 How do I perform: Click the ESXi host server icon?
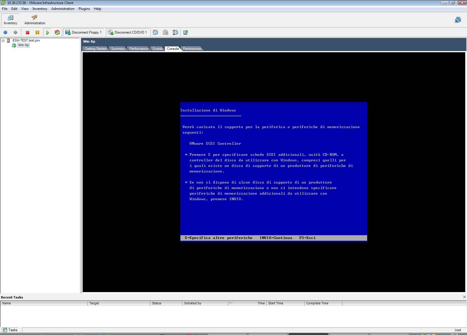(x=8, y=41)
